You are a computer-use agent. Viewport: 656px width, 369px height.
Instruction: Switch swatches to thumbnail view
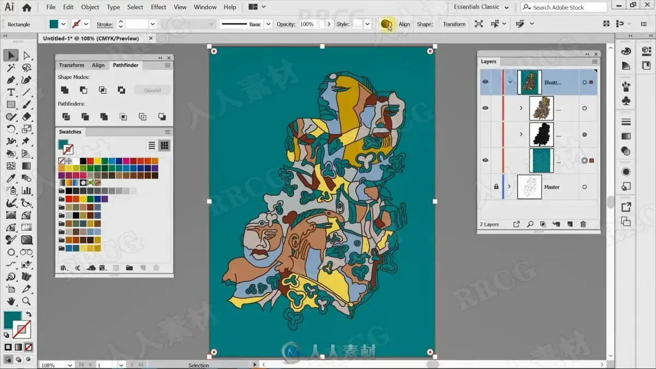pos(164,145)
